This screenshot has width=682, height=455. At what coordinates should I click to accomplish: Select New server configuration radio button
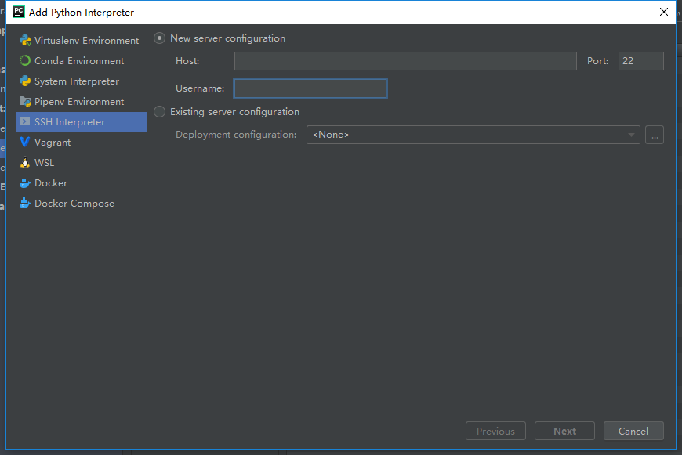click(x=160, y=38)
